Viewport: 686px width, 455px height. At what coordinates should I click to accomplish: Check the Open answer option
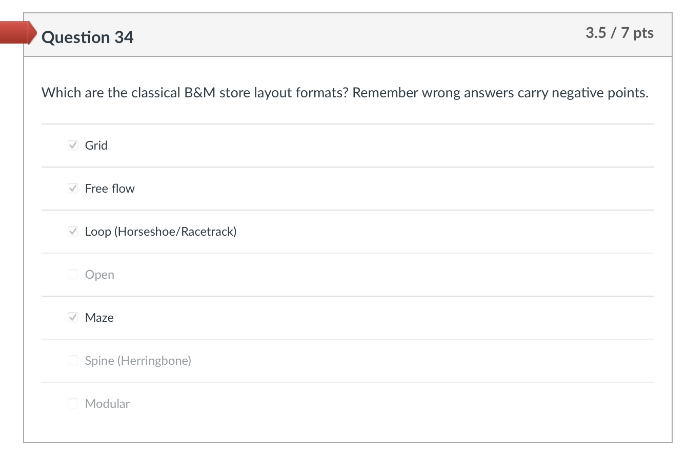click(x=73, y=274)
